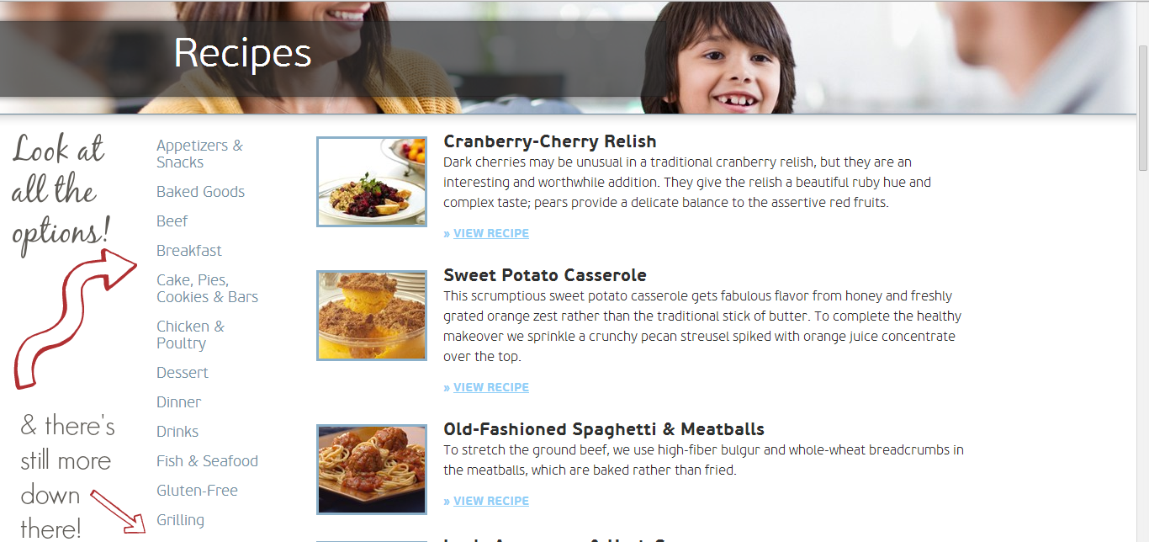Click the Cranberry-Cherry Relish photo thumbnail
Screen dimensions: 1149x542
point(372,182)
